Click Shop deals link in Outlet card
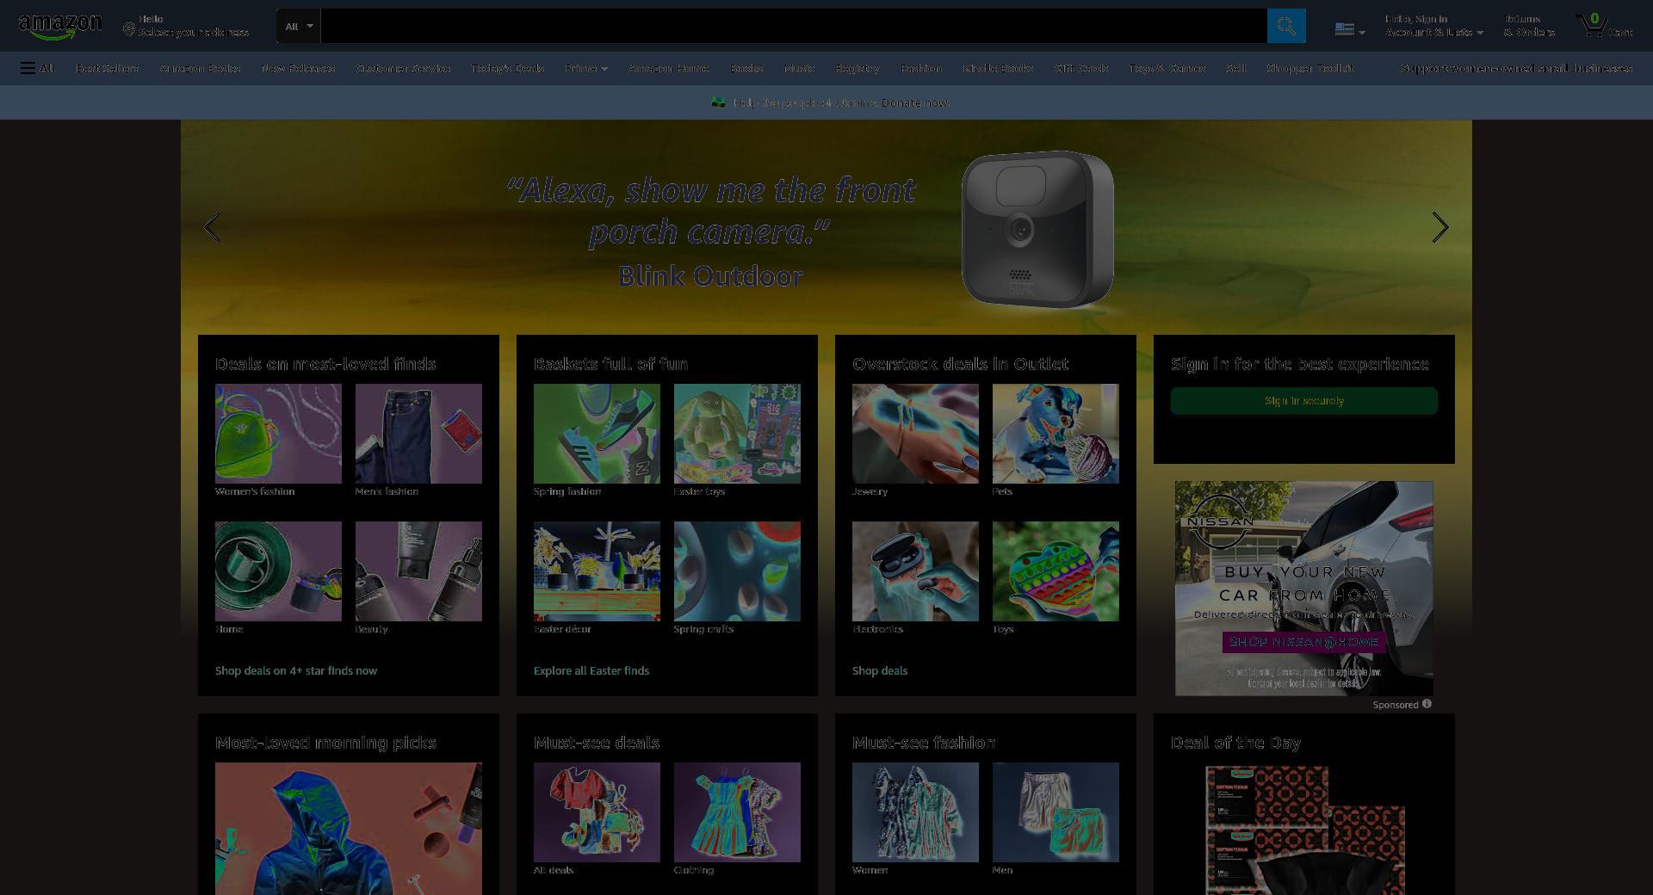 [x=880, y=670]
